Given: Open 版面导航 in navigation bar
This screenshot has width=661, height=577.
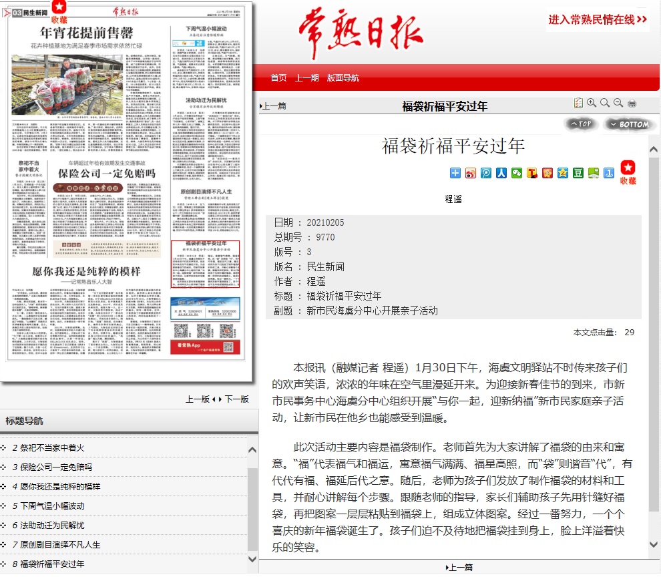Looking at the screenshot, I should (343, 77).
